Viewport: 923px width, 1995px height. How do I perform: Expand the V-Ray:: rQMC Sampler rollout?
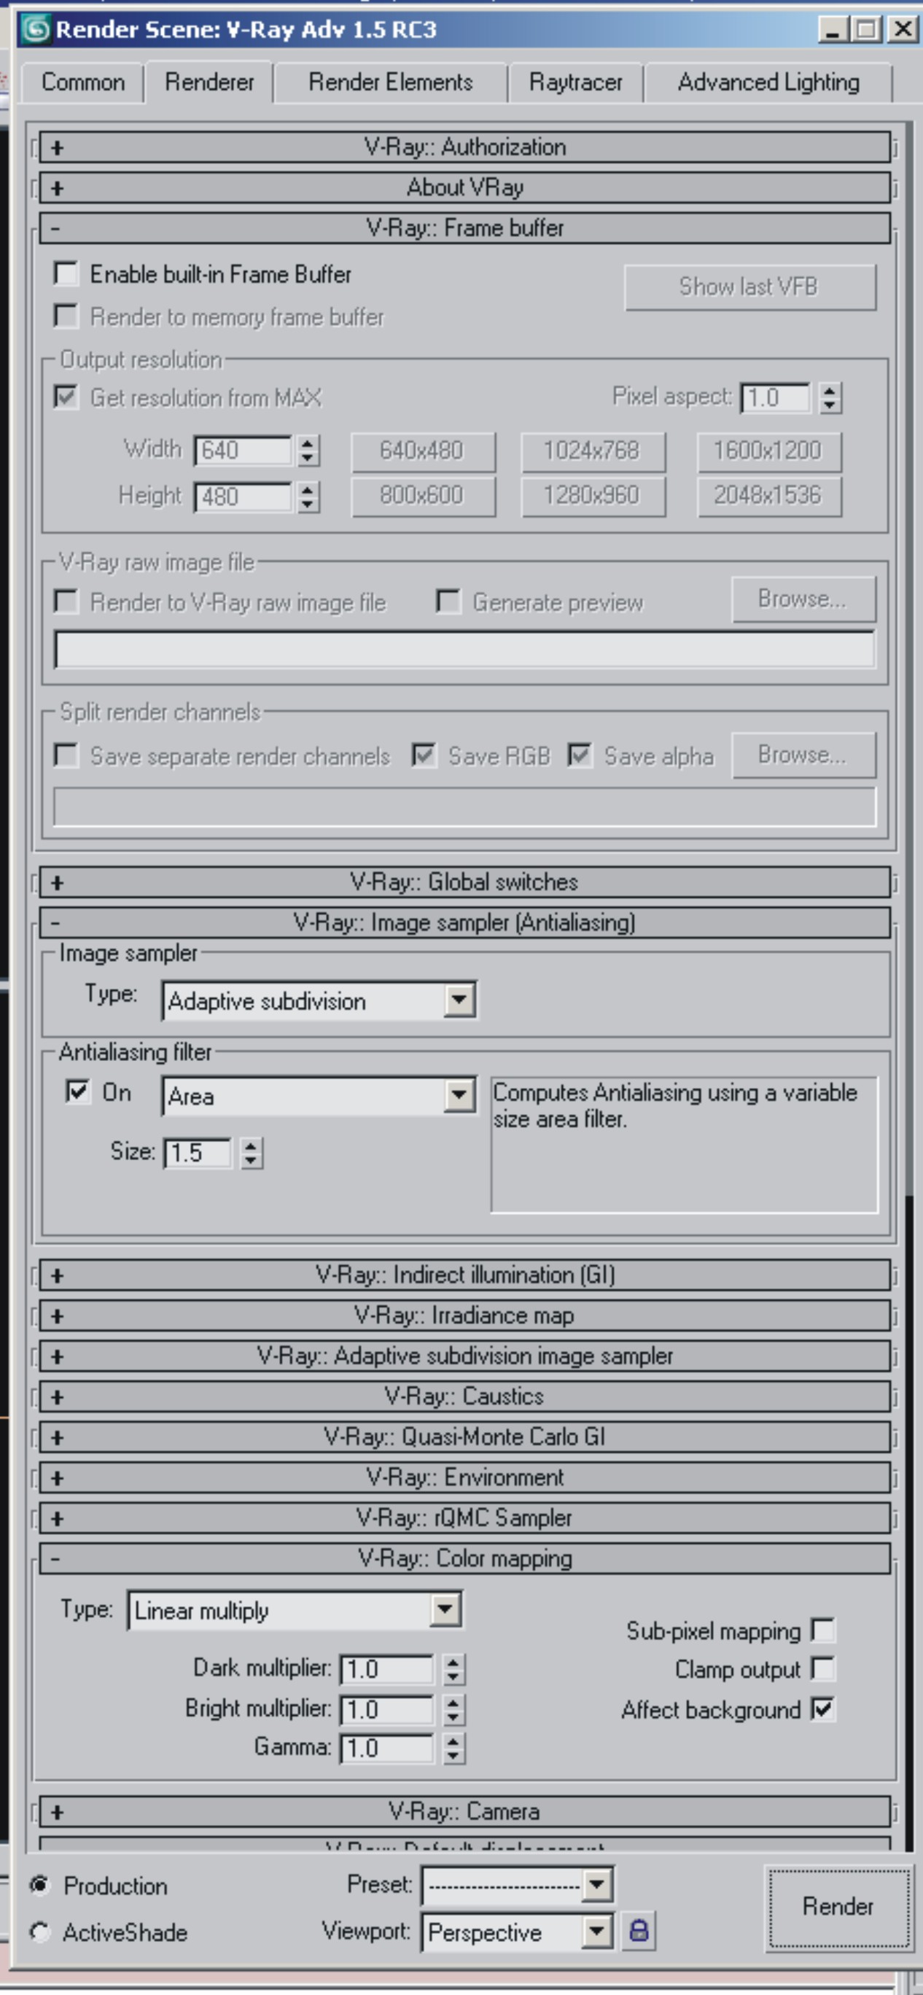[464, 1518]
